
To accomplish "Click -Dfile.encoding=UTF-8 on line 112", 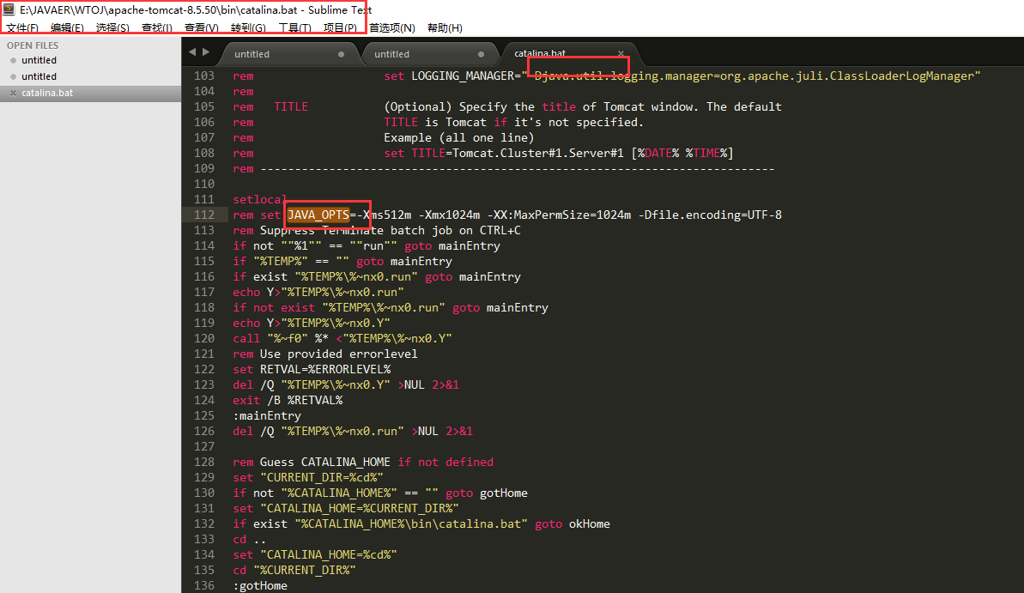I will coord(710,215).
